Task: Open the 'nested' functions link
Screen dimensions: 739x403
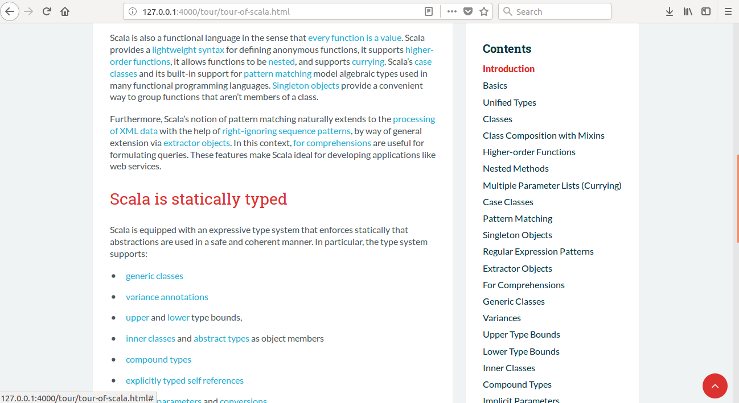Action: pyautogui.click(x=281, y=61)
